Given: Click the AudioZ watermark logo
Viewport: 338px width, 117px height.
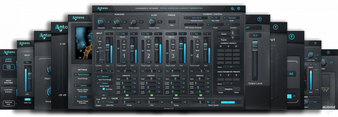Looking at the screenshot, I should [x=329, y=107].
